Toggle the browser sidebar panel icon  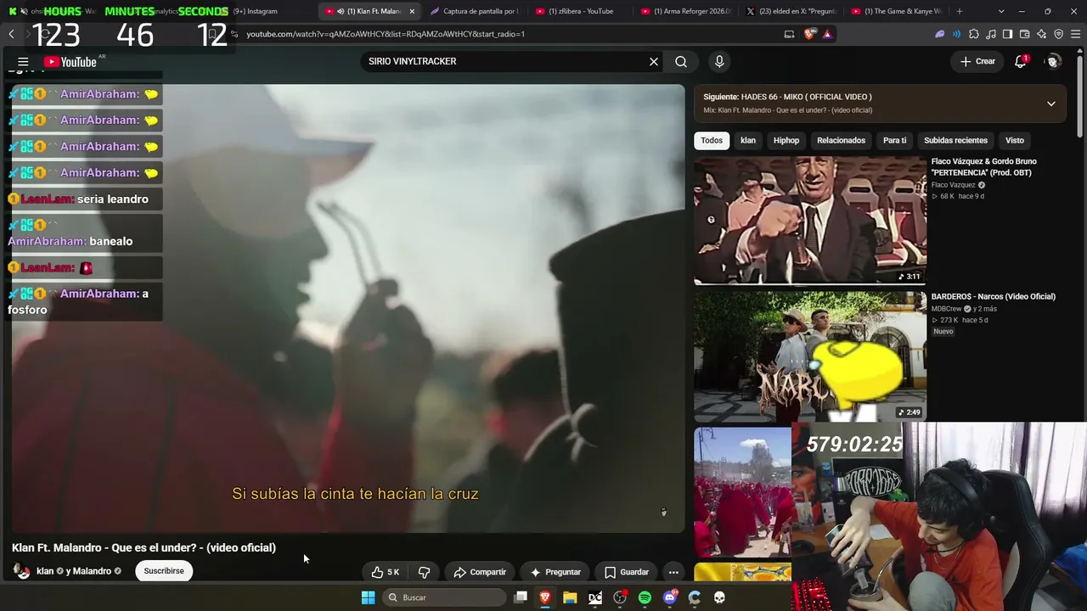pos(1007,34)
